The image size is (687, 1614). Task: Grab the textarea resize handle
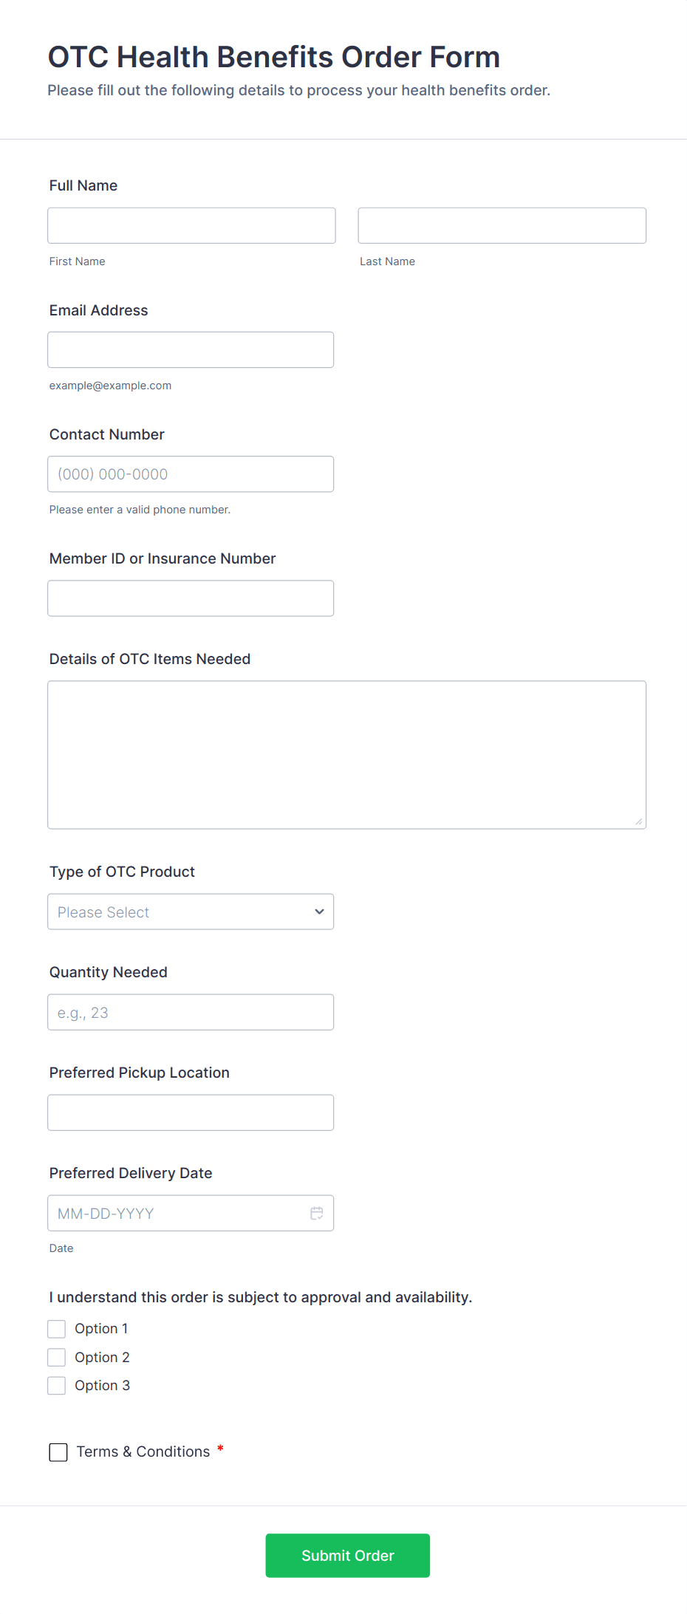coord(638,821)
